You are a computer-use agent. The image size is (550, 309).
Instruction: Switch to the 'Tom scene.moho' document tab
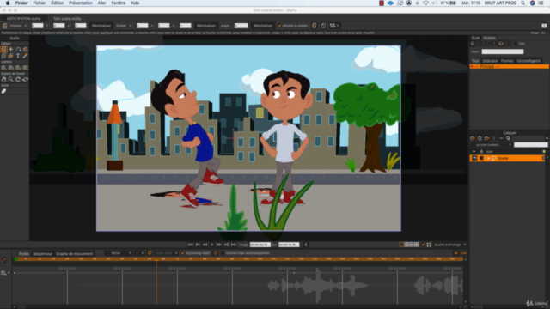point(67,19)
